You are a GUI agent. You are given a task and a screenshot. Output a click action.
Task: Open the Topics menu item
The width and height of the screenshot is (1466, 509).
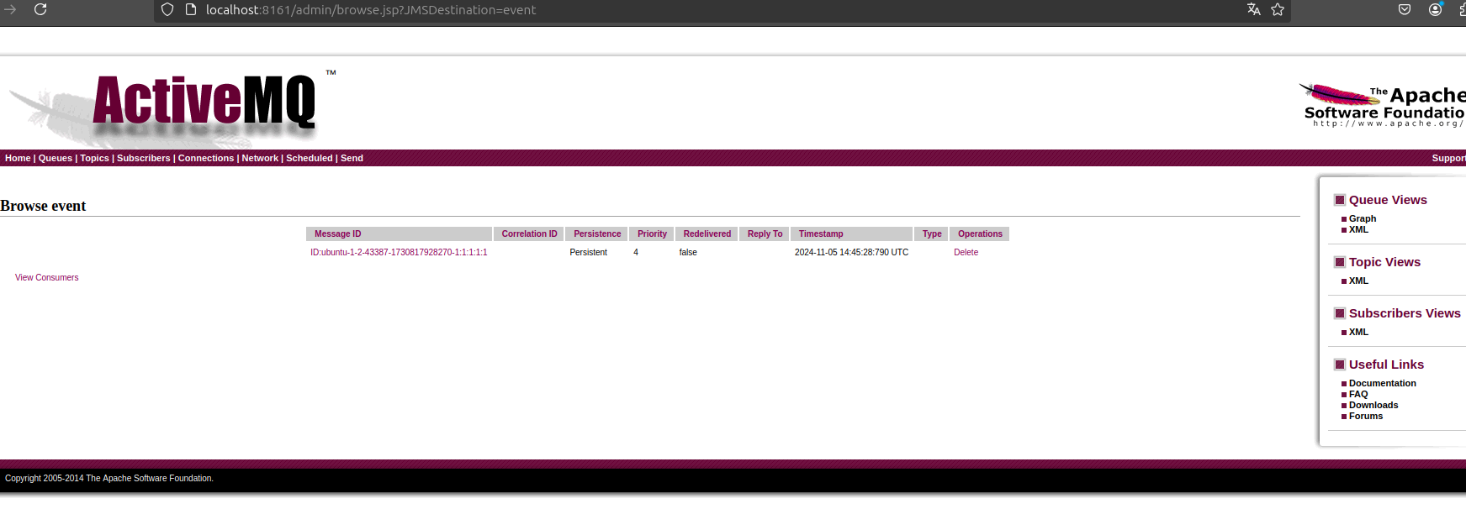[95, 158]
